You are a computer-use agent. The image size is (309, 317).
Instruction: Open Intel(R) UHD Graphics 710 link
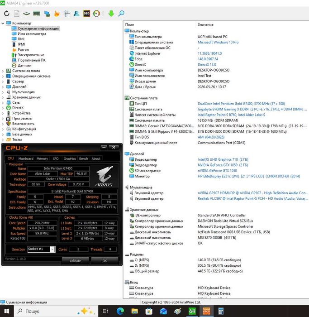pos(223,159)
